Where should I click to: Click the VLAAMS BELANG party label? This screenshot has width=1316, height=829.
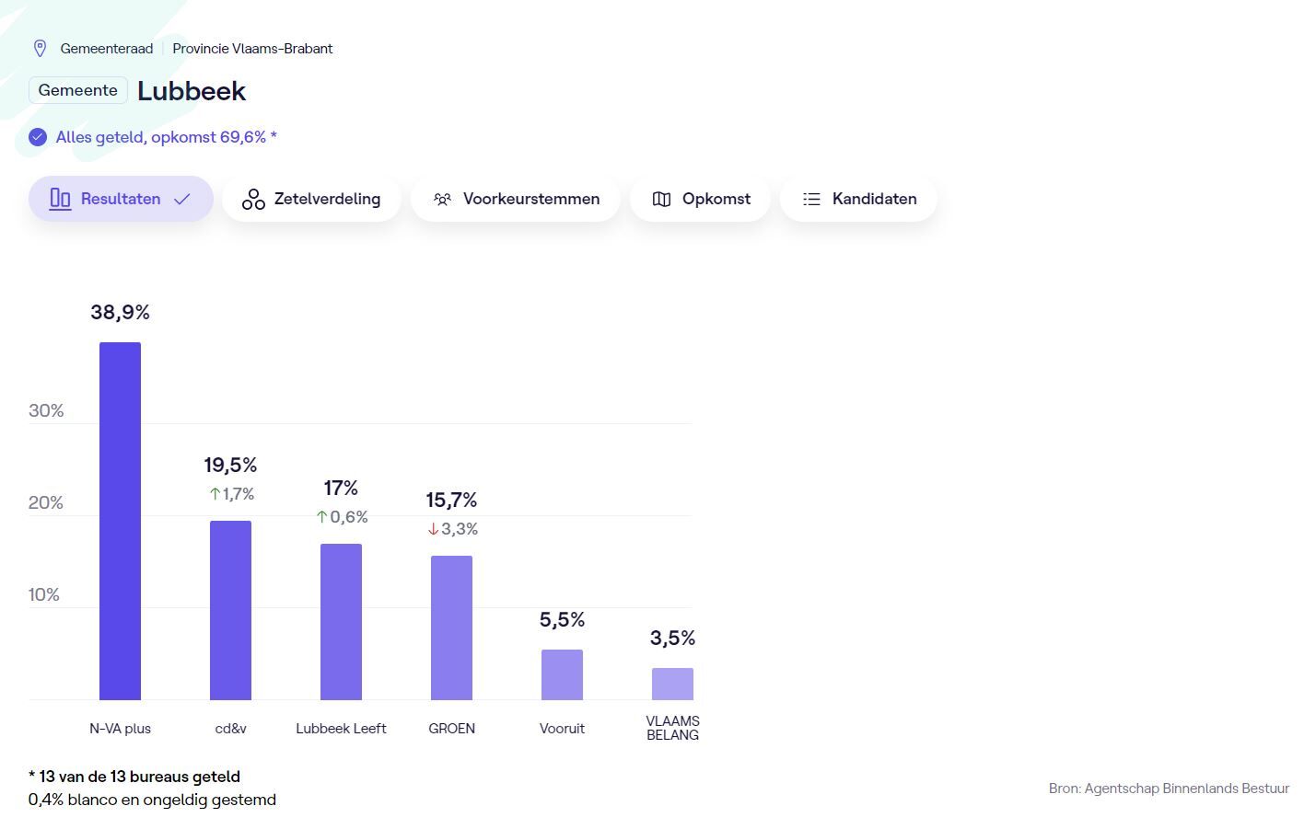tap(672, 728)
